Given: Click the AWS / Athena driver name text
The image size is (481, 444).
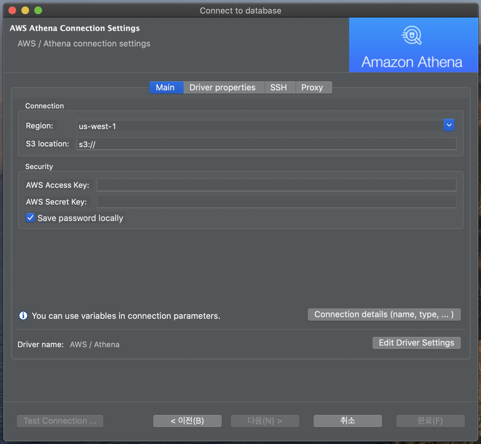Looking at the screenshot, I should [95, 345].
